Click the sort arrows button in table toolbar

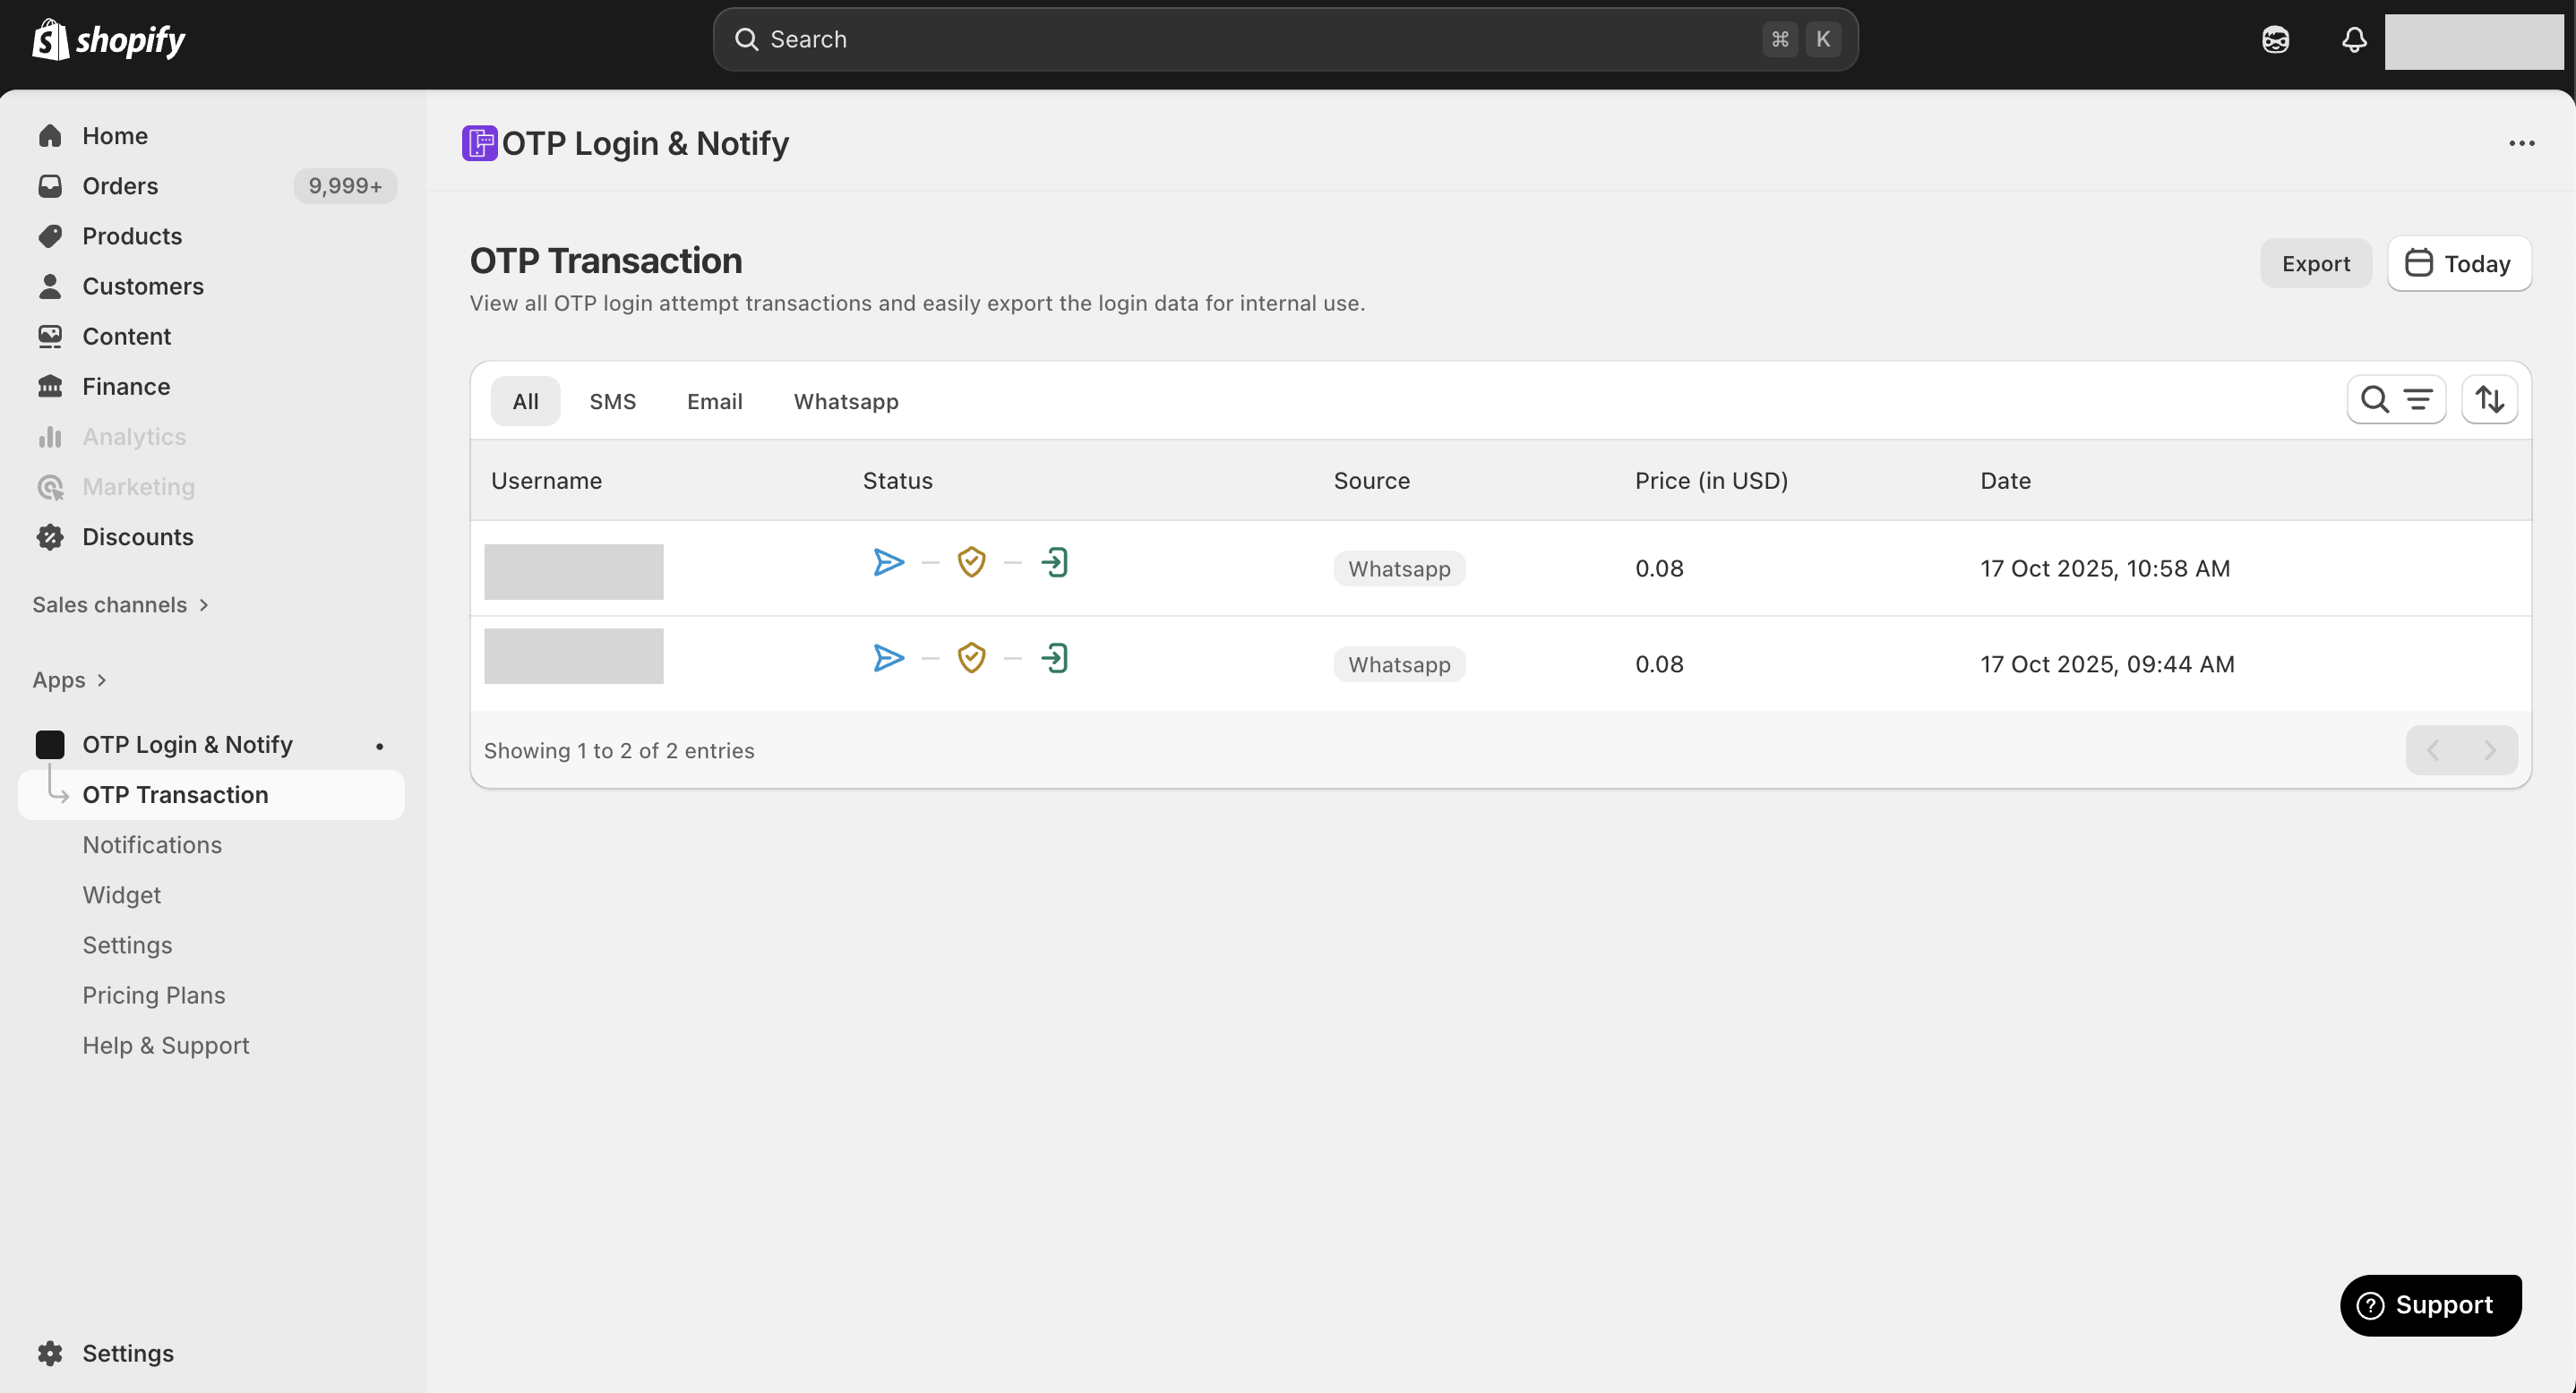pyautogui.click(x=2489, y=399)
